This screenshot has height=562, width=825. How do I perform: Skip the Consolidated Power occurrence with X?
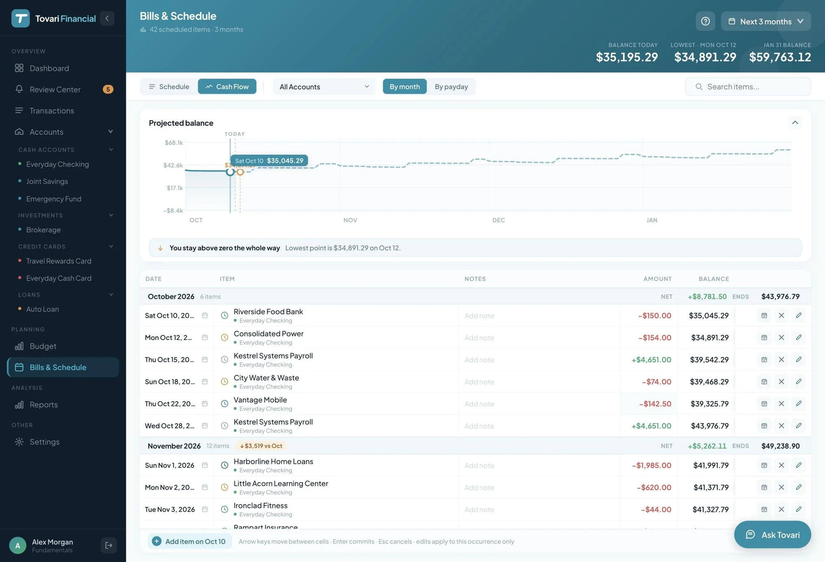pyautogui.click(x=781, y=338)
